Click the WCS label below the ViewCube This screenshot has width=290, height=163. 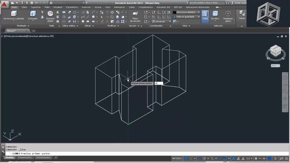tap(275, 66)
